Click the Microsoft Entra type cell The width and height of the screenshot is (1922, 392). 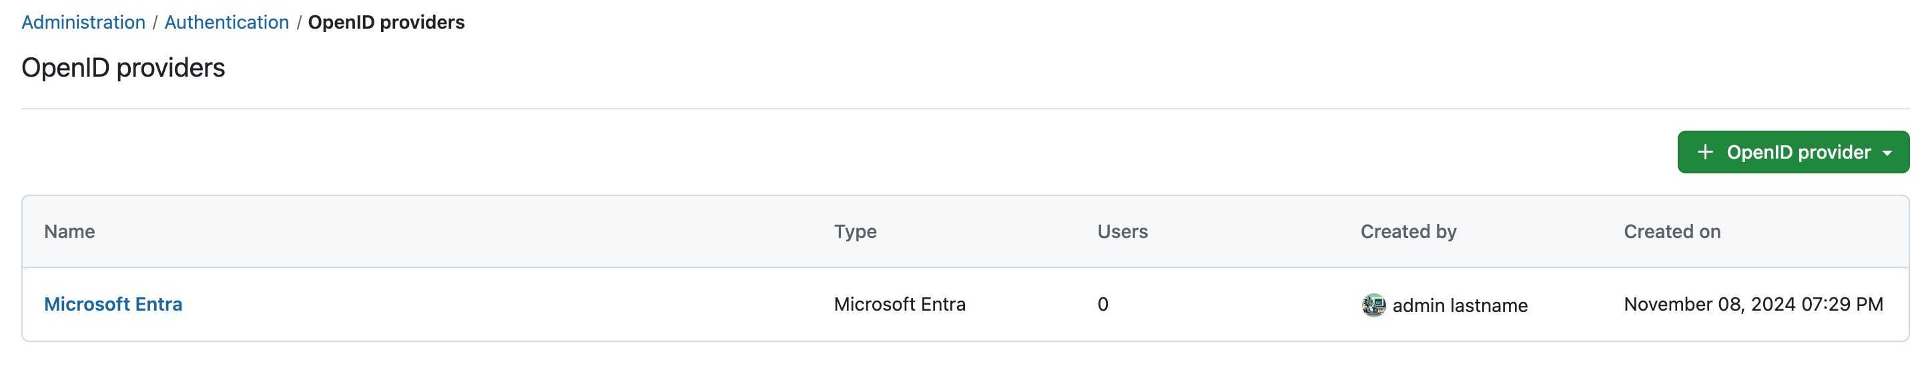(899, 304)
